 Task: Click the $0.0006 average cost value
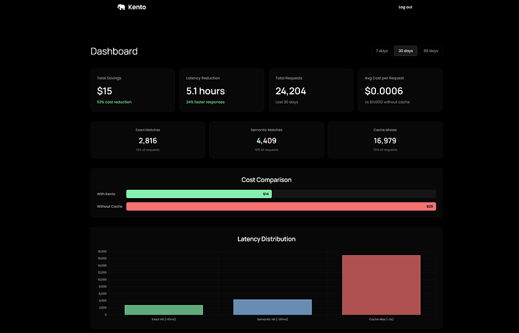pos(384,91)
